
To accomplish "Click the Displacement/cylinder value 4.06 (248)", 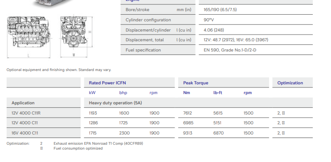I will coord(214,30).
